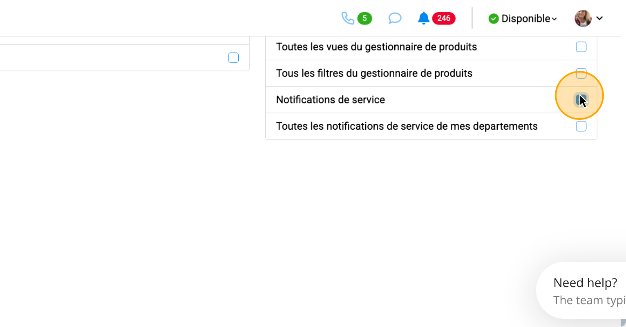Click the user profile avatar
626x327 pixels.
tap(583, 18)
